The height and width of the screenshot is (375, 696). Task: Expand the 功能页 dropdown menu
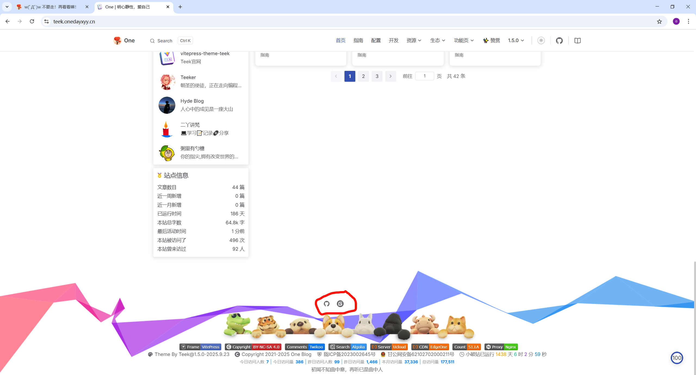coord(464,40)
